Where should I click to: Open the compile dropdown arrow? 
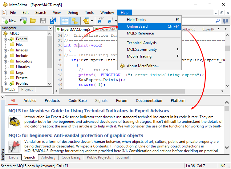[x=92, y=21]
